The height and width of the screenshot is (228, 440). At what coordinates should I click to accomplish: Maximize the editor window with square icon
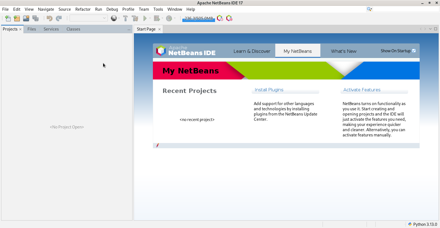436,29
